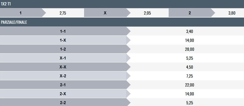Viewport: 244px width, 106px height.
Task: Collapse the PARZIALE/FINALE section header
Action: [122, 22]
